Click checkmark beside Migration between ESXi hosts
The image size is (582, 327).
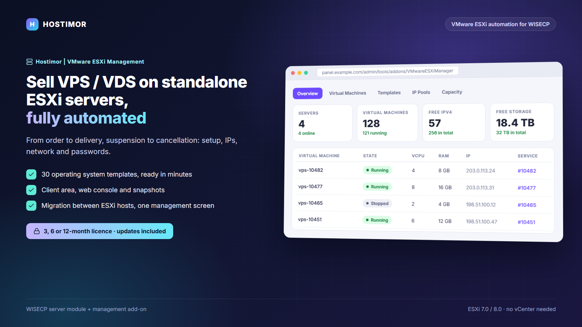[x=31, y=206]
